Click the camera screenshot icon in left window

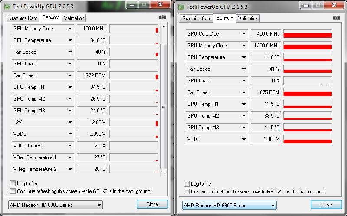click(162, 17)
